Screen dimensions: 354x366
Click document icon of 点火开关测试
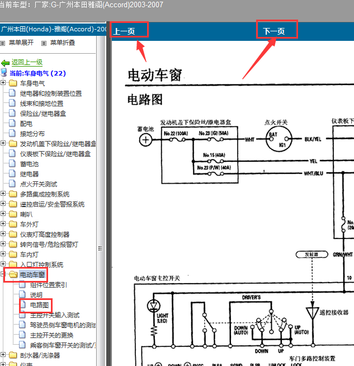coord(12,184)
